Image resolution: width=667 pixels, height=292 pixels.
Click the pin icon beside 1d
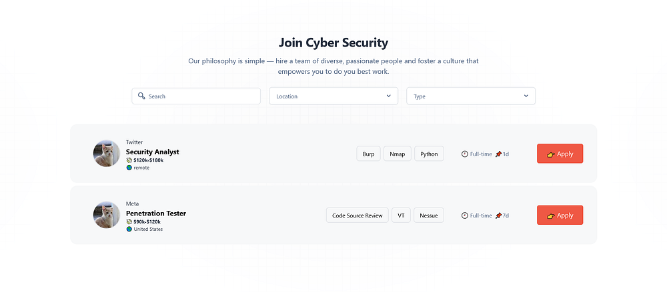[x=498, y=154]
